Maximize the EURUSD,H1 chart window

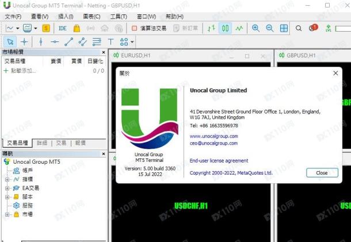point(247,56)
